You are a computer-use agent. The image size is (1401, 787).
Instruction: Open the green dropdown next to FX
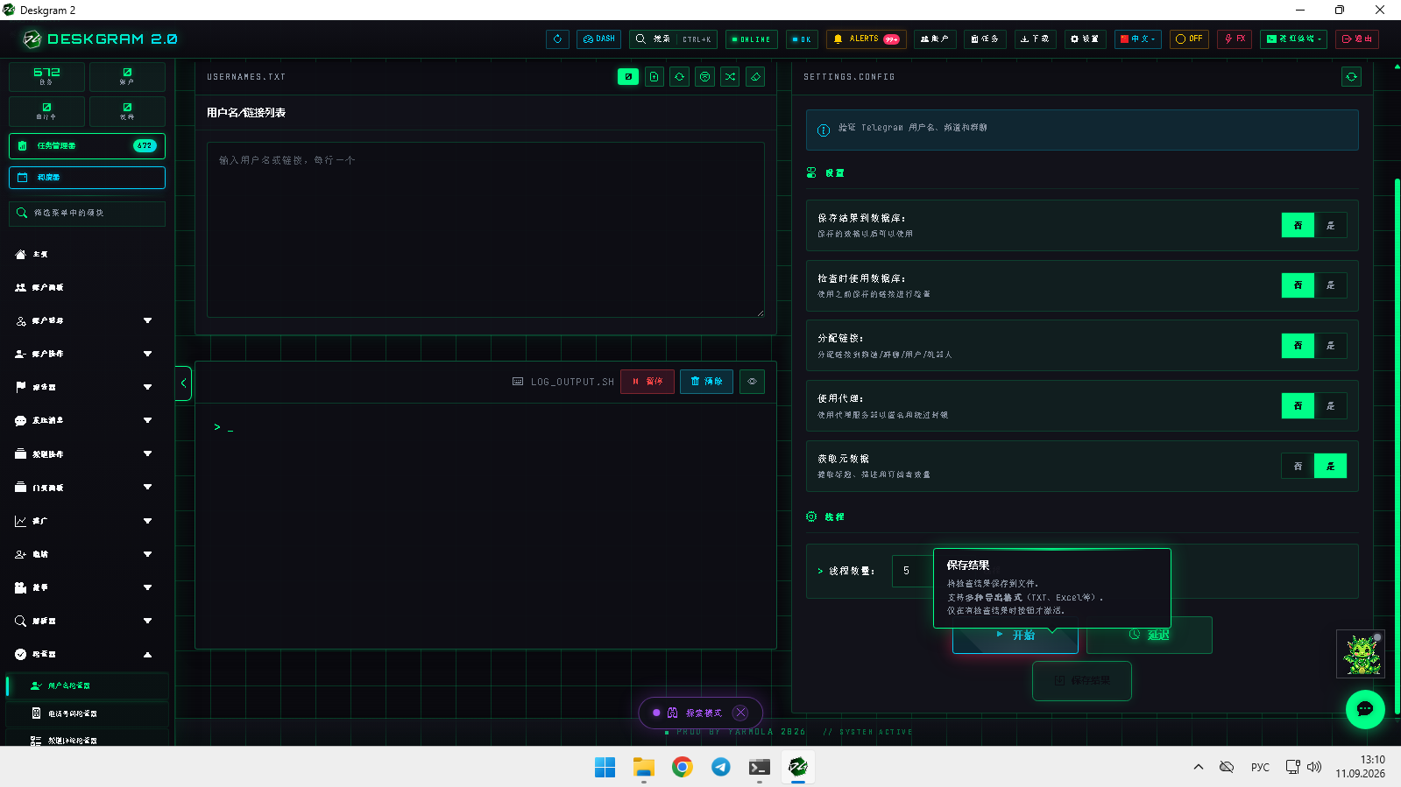coord(1294,39)
